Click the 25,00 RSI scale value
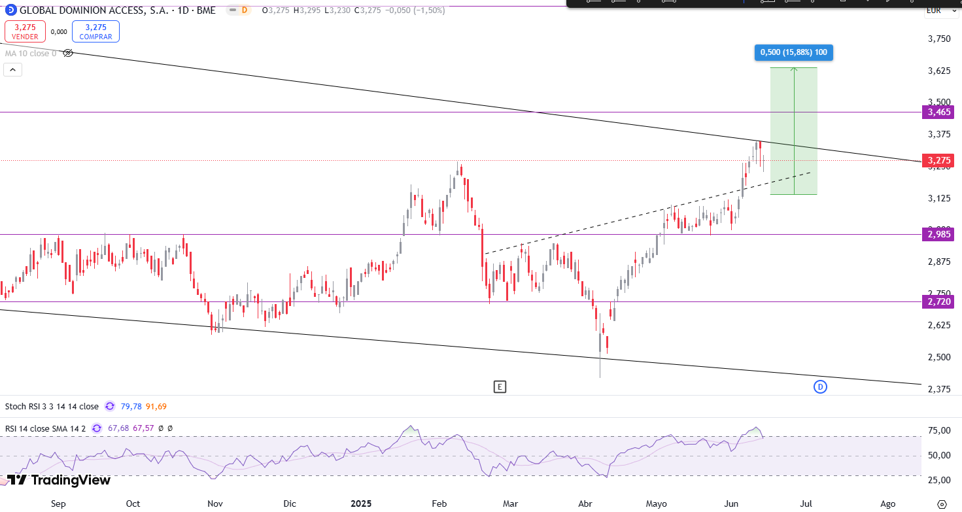The image size is (962, 512). pos(940,480)
